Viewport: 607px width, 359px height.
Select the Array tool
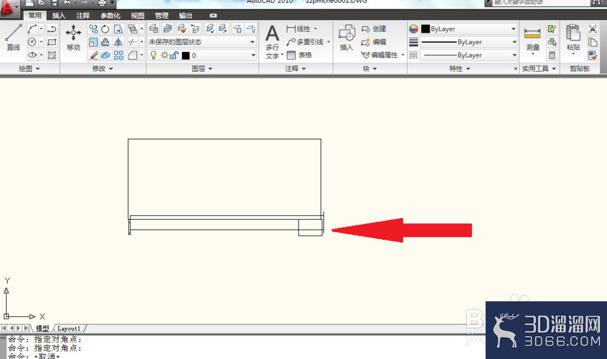pyautogui.click(x=118, y=55)
